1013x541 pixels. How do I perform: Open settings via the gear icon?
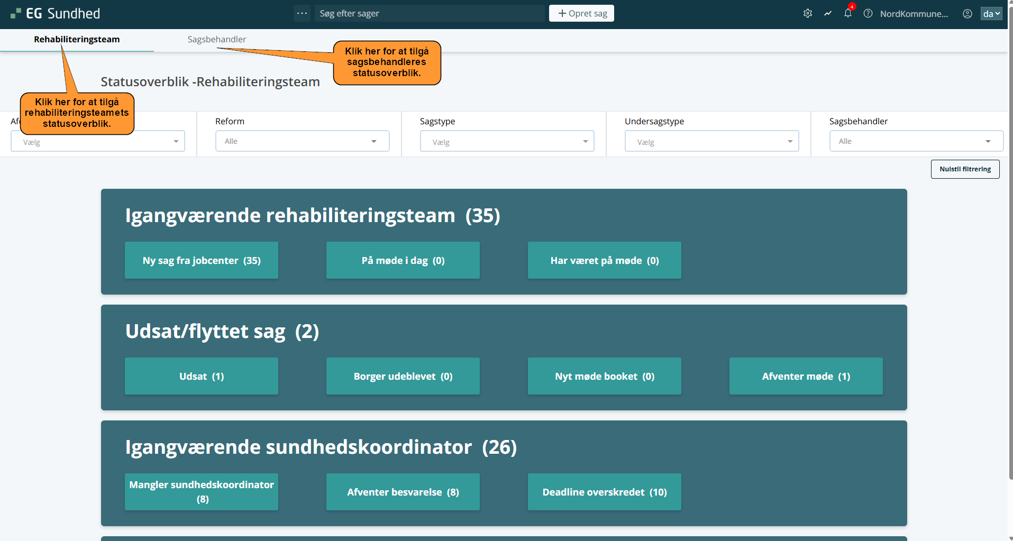tap(807, 14)
